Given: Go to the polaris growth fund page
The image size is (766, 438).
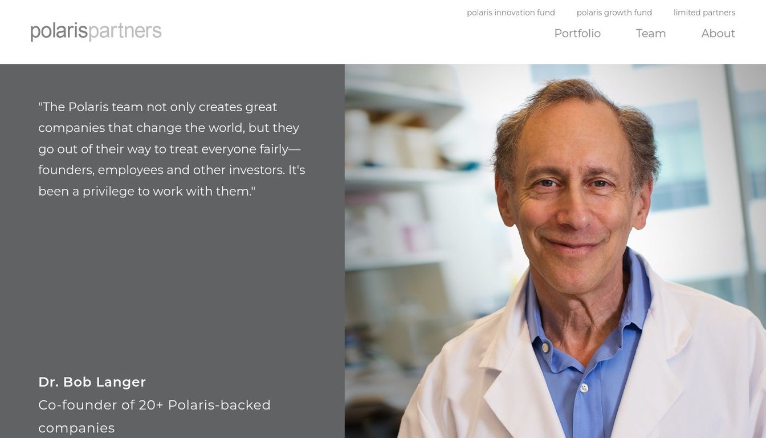Looking at the screenshot, I should coord(614,13).
